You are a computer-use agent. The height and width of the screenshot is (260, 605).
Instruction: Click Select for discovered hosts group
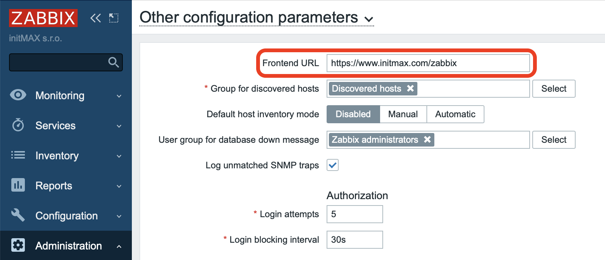554,89
